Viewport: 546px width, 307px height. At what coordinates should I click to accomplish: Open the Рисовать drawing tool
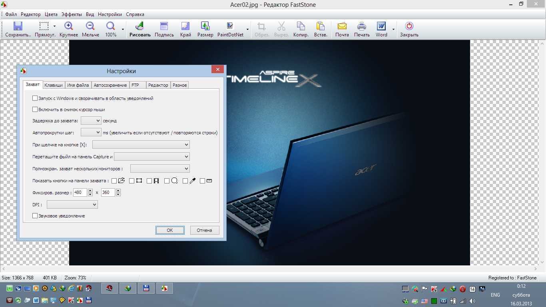(139, 26)
